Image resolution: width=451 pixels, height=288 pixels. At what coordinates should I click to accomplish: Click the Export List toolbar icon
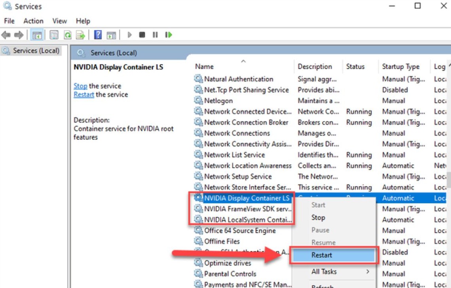tap(81, 35)
